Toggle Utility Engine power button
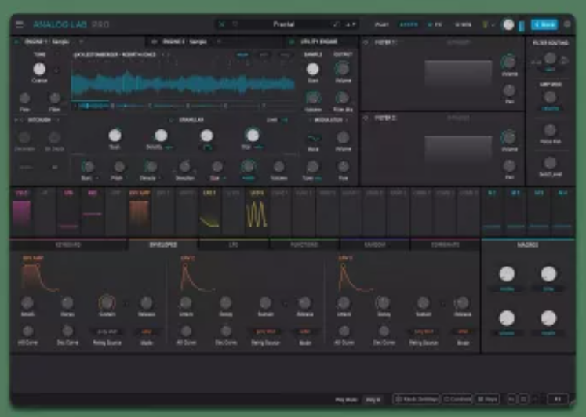The height and width of the screenshot is (417, 586). pyautogui.click(x=292, y=42)
